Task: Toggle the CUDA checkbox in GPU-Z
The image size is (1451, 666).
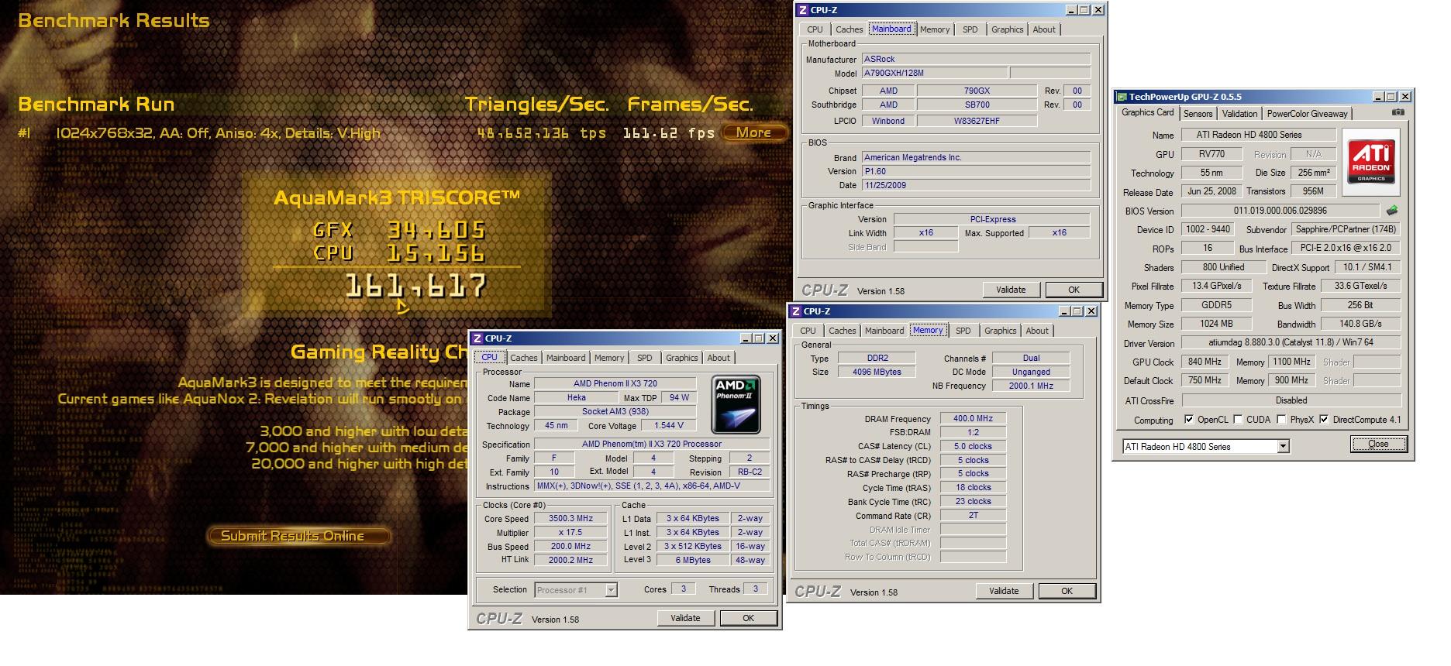Action: click(1238, 420)
